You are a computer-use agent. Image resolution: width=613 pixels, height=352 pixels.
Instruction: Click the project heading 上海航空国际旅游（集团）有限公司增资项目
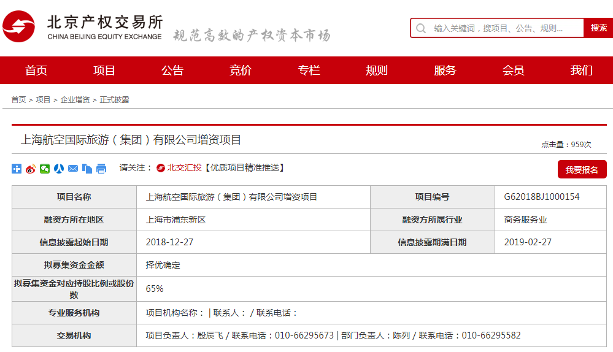(x=131, y=140)
